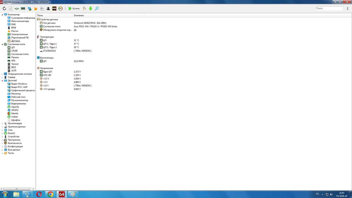Open the Report toolbar icon
Image resolution: width=352 pixels, height=198 pixels.
[11, 8]
